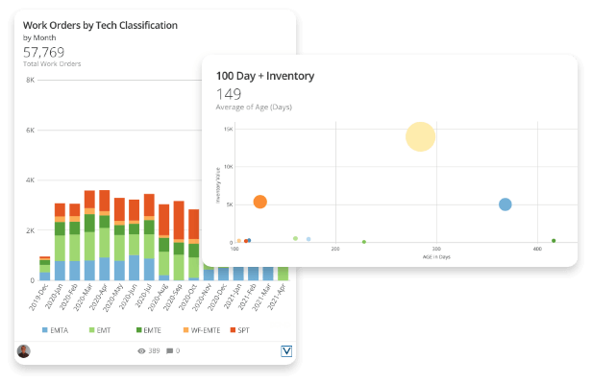
Task: Toggle the WF-EMTE legend series
Action: 199,329
